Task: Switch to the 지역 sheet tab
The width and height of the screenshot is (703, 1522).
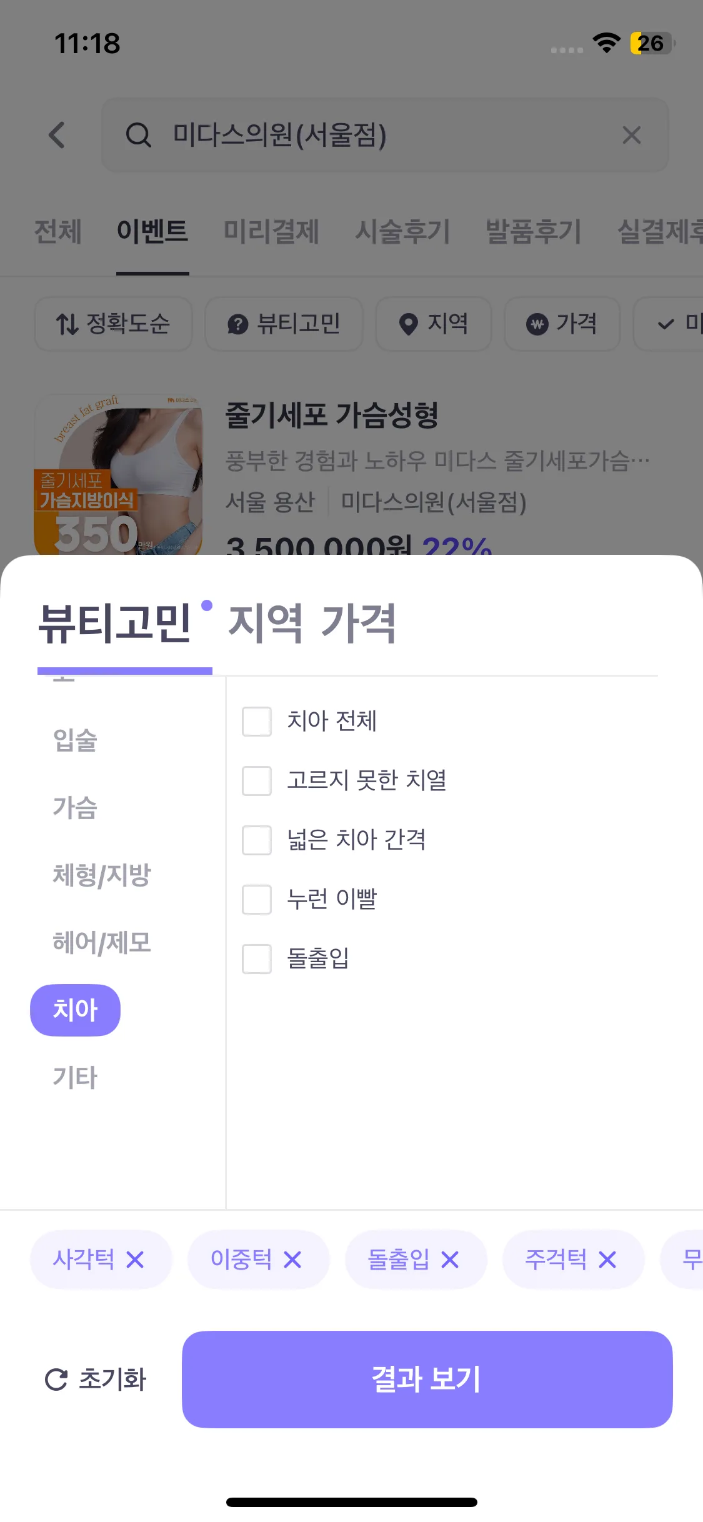Action: click(266, 623)
